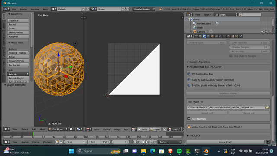This screenshot has width=277, height=156.
Task: Open the Render Layers properties tab icon
Action: tap(200, 36)
